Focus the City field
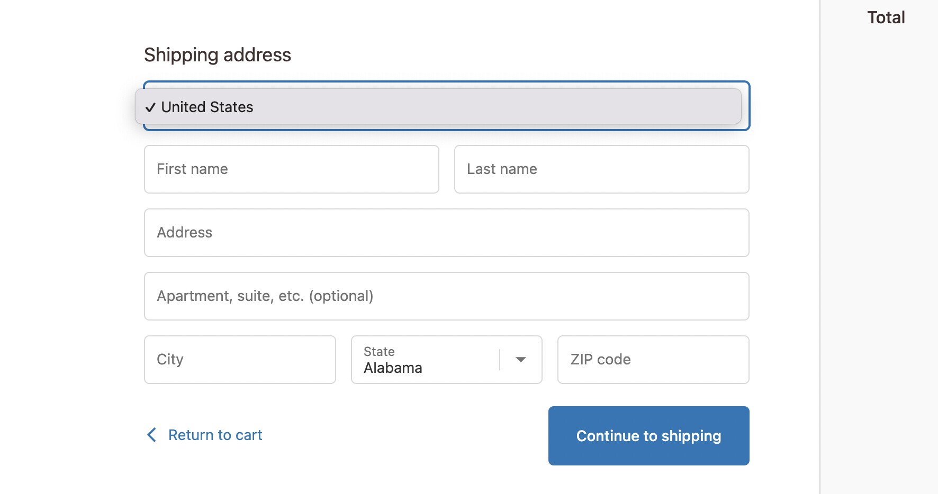 pyautogui.click(x=240, y=360)
